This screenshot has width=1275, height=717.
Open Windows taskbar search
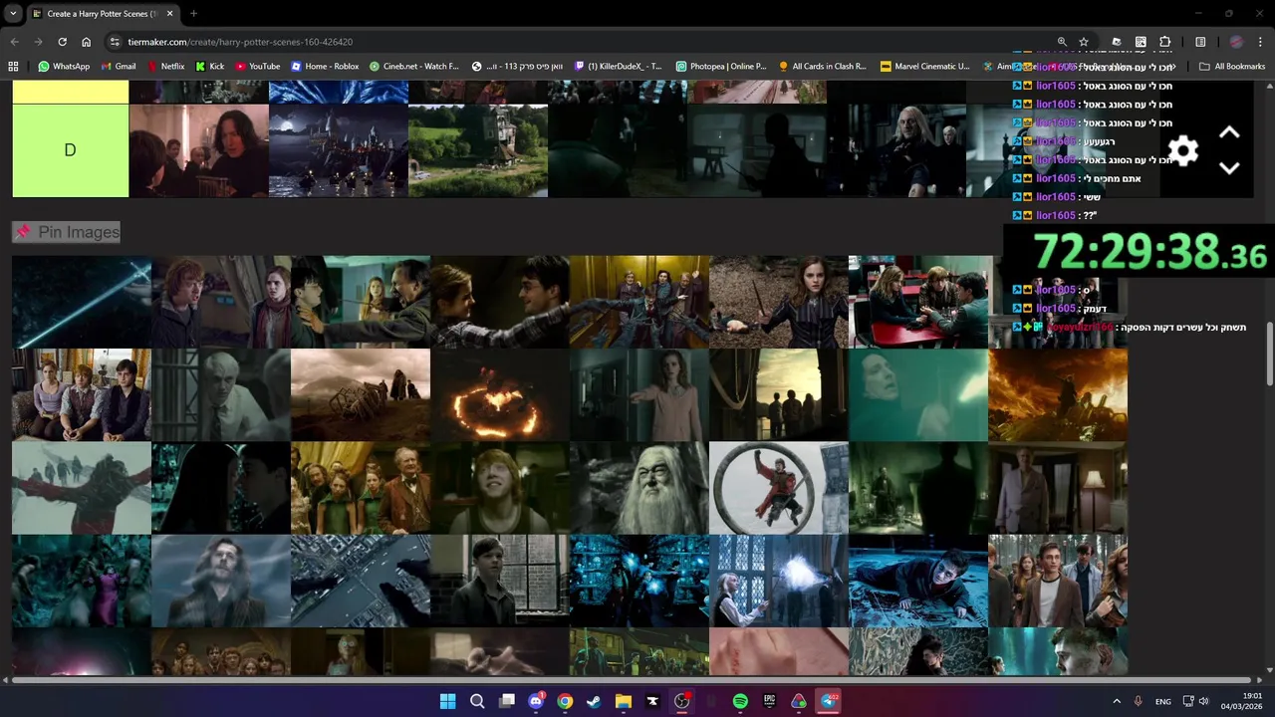(x=477, y=701)
